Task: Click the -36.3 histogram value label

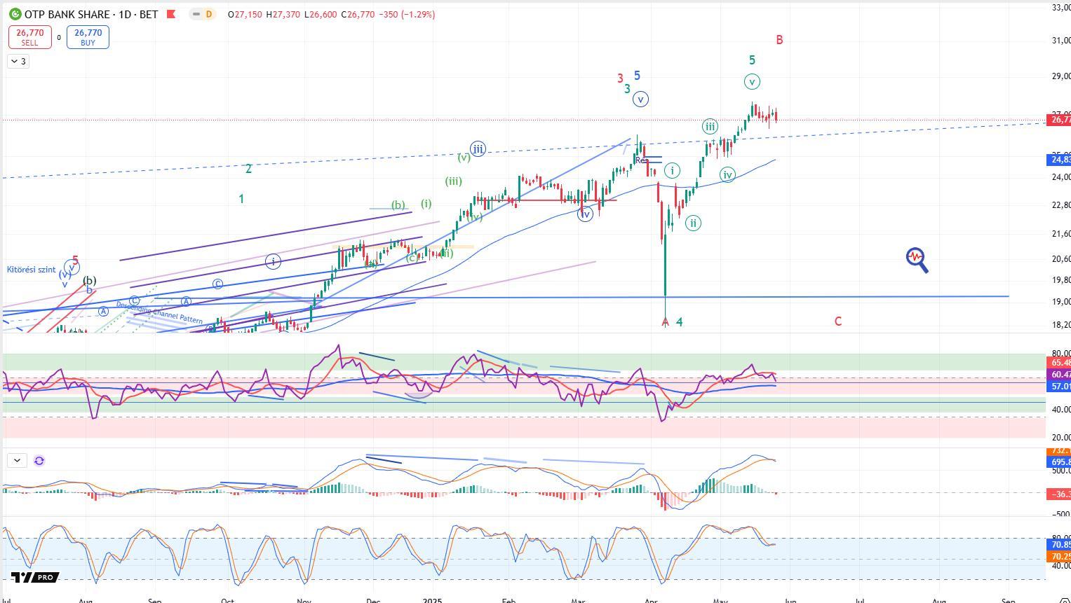Action: click(1058, 494)
